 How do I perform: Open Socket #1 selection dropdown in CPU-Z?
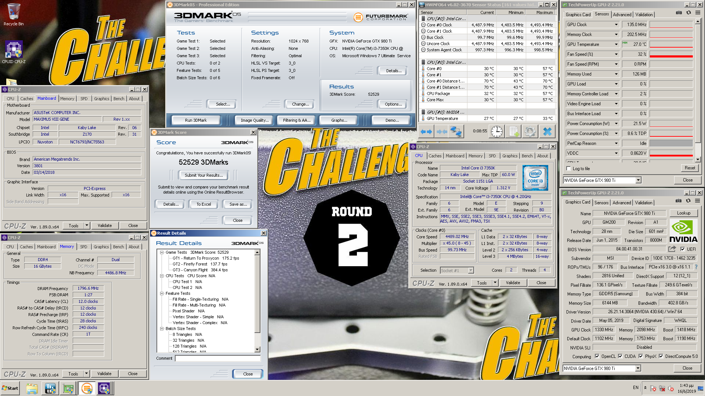pos(471,271)
